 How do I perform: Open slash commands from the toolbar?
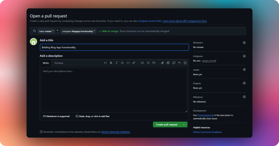coord(185,63)
